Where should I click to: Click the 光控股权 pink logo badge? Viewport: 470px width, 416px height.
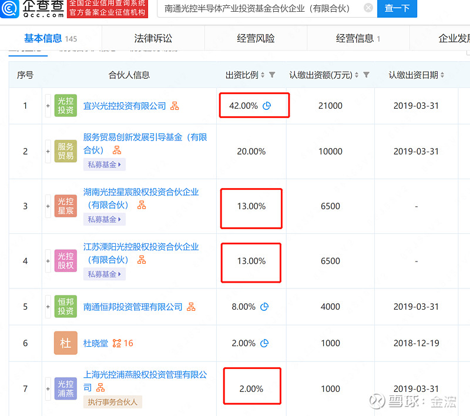coord(66,261)
